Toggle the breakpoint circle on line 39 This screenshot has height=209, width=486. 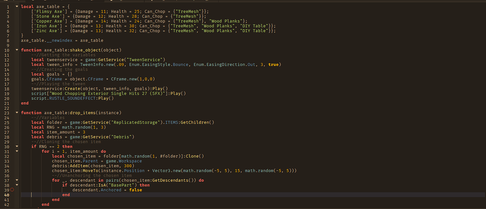click(x=12, y=189)
